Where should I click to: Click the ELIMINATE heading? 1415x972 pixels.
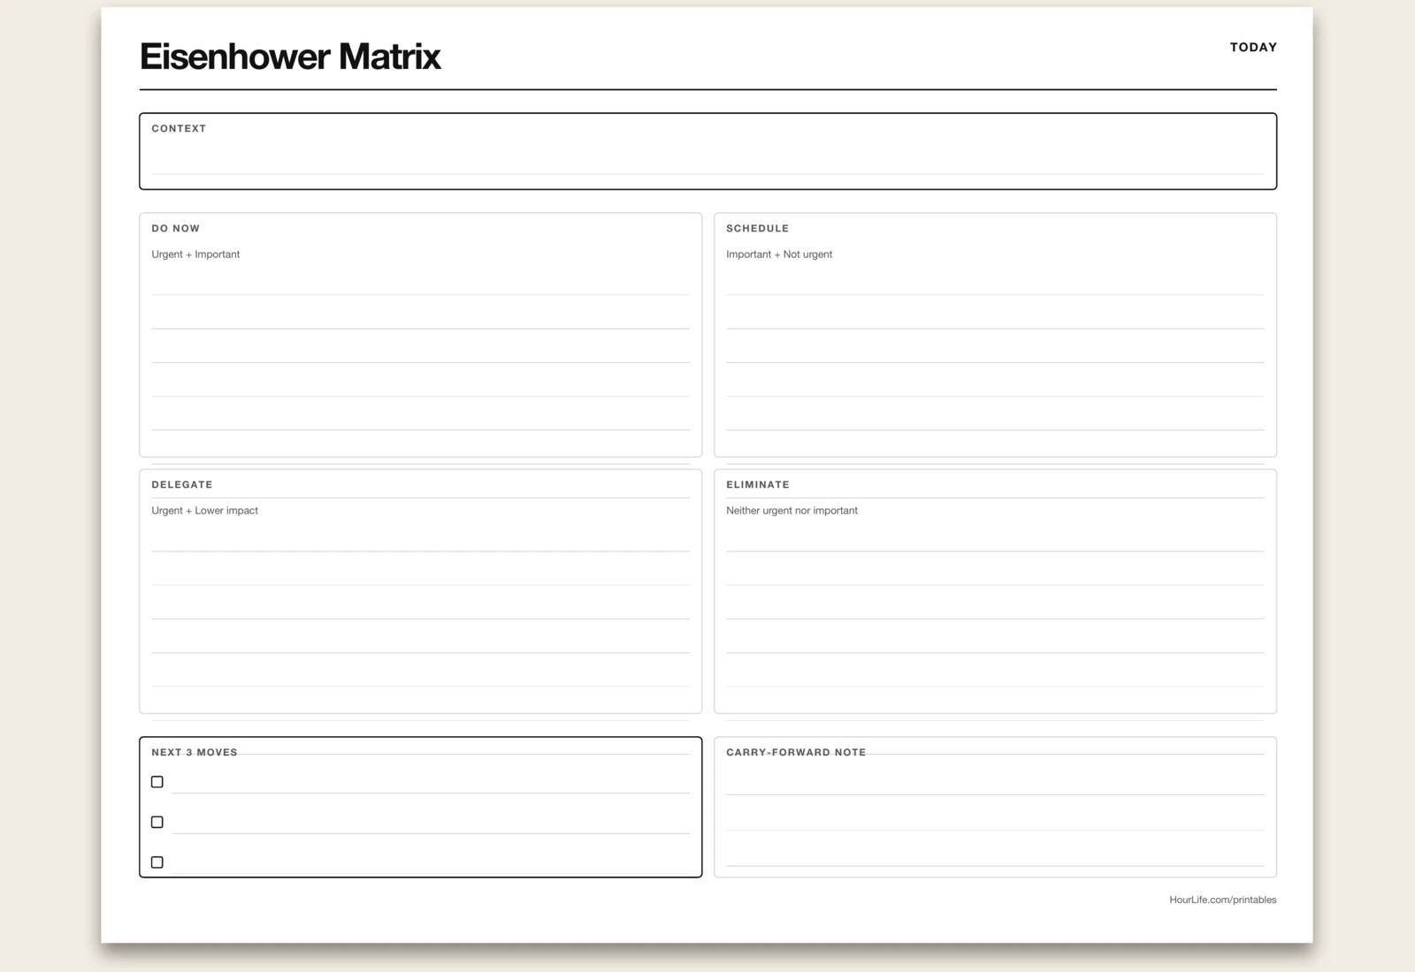tap(758, 484)
